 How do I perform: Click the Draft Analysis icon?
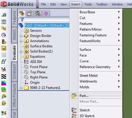point(4,90)
